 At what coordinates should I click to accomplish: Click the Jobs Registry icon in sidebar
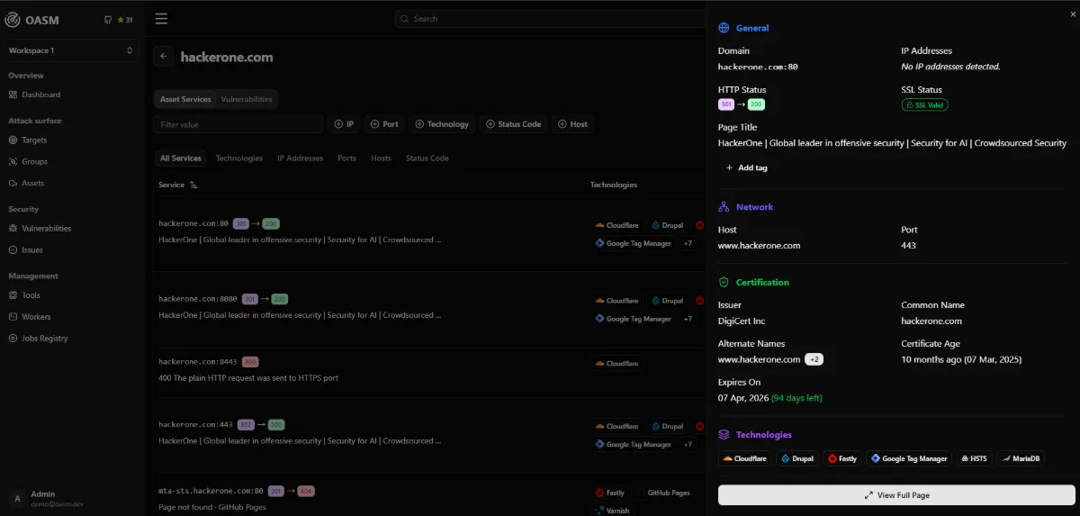coord(13,338)
